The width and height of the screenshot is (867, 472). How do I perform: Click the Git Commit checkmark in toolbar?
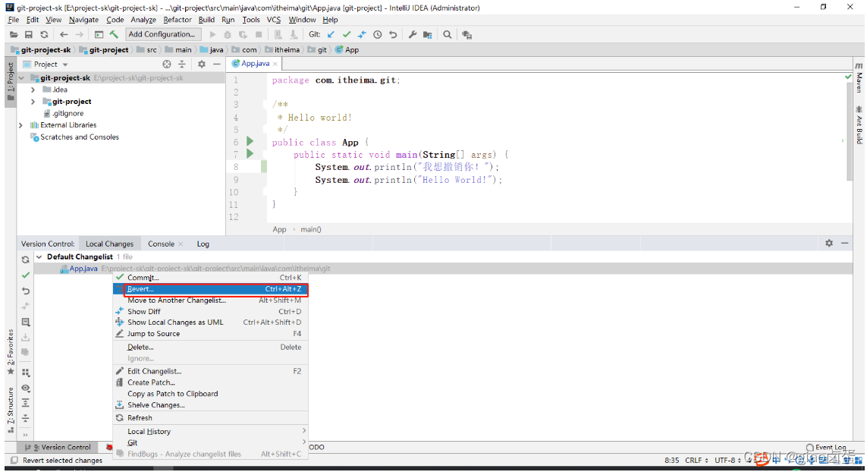coord(347,34)
